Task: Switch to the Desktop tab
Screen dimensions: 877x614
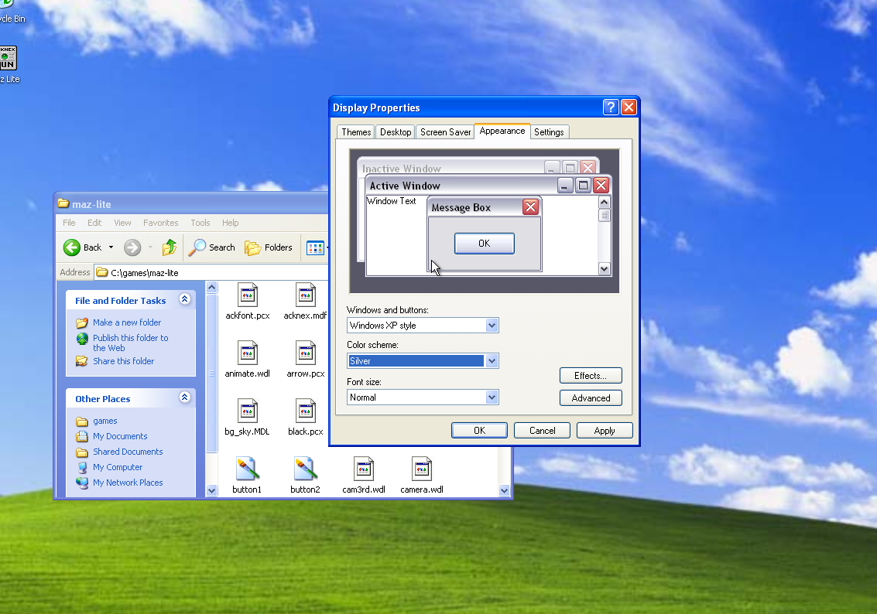Action: click(396, 132)
